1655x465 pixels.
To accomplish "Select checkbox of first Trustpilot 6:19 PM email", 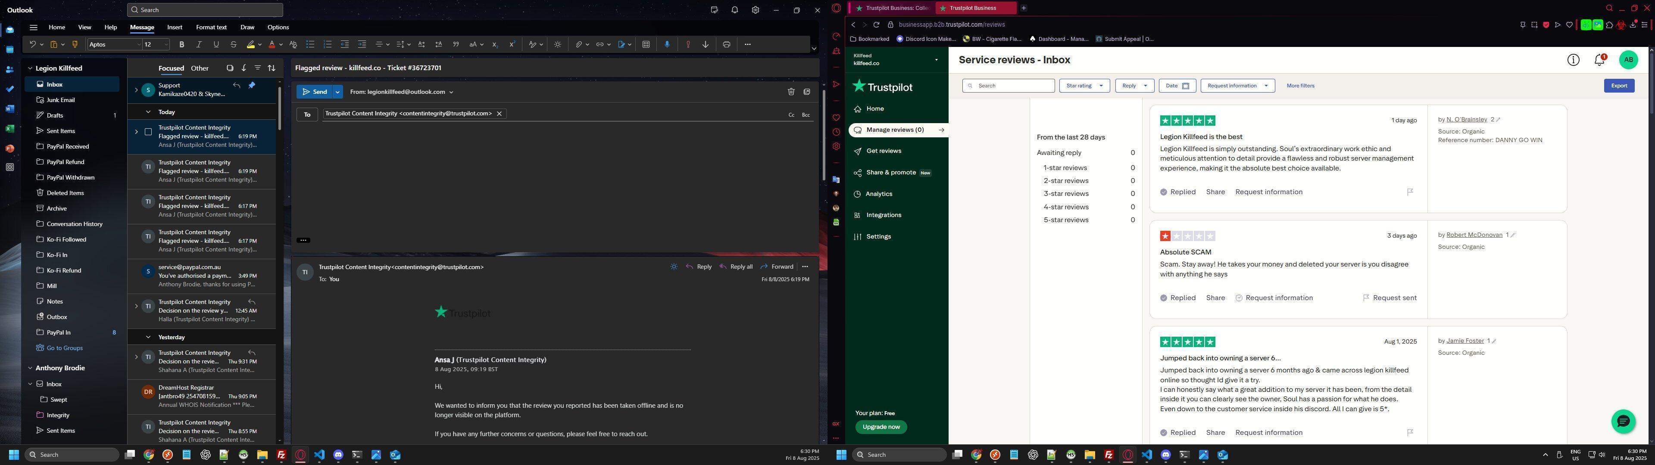I will coord(148,132).
